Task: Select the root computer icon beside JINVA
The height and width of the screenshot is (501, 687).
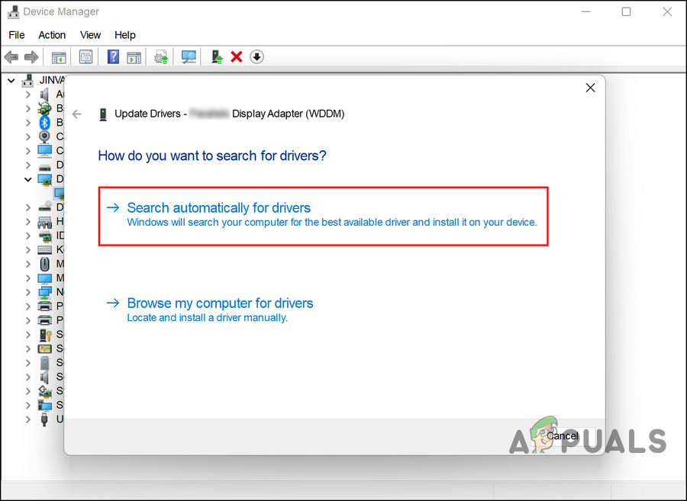Action: [28, 81]
